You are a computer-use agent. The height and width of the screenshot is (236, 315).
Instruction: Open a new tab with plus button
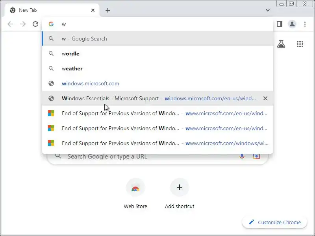tap(108, 10)
